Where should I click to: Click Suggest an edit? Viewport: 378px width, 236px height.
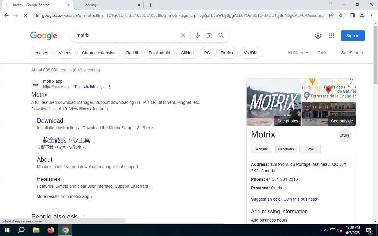click(265, 199)
